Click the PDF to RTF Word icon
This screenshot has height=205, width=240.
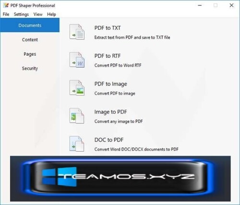[77, 60]
